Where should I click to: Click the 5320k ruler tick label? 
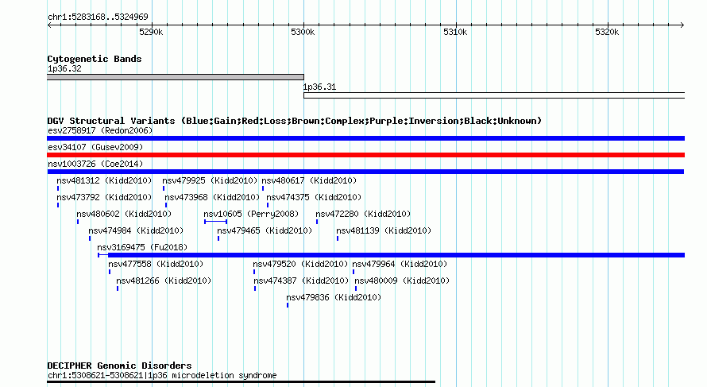(x=607, y=32)
